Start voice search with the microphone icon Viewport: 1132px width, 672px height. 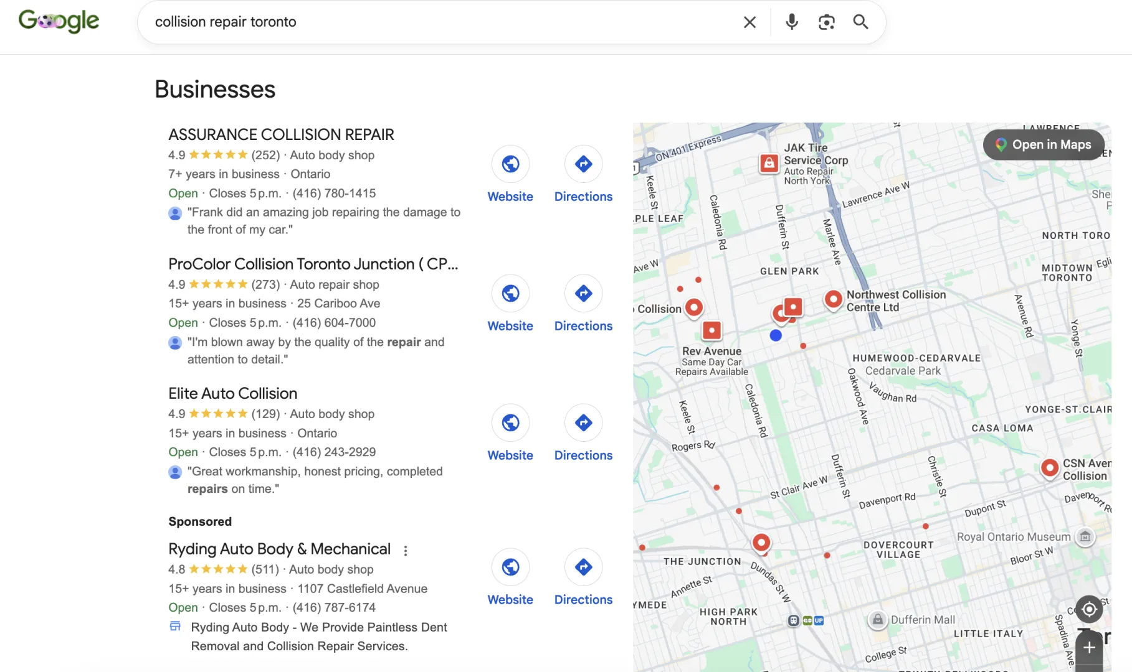click(x=792, y=22)
